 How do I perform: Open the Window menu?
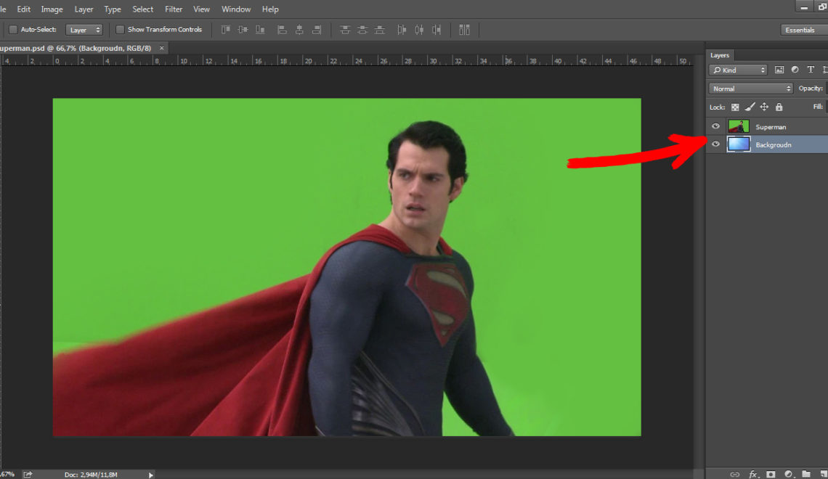[236, 9]
